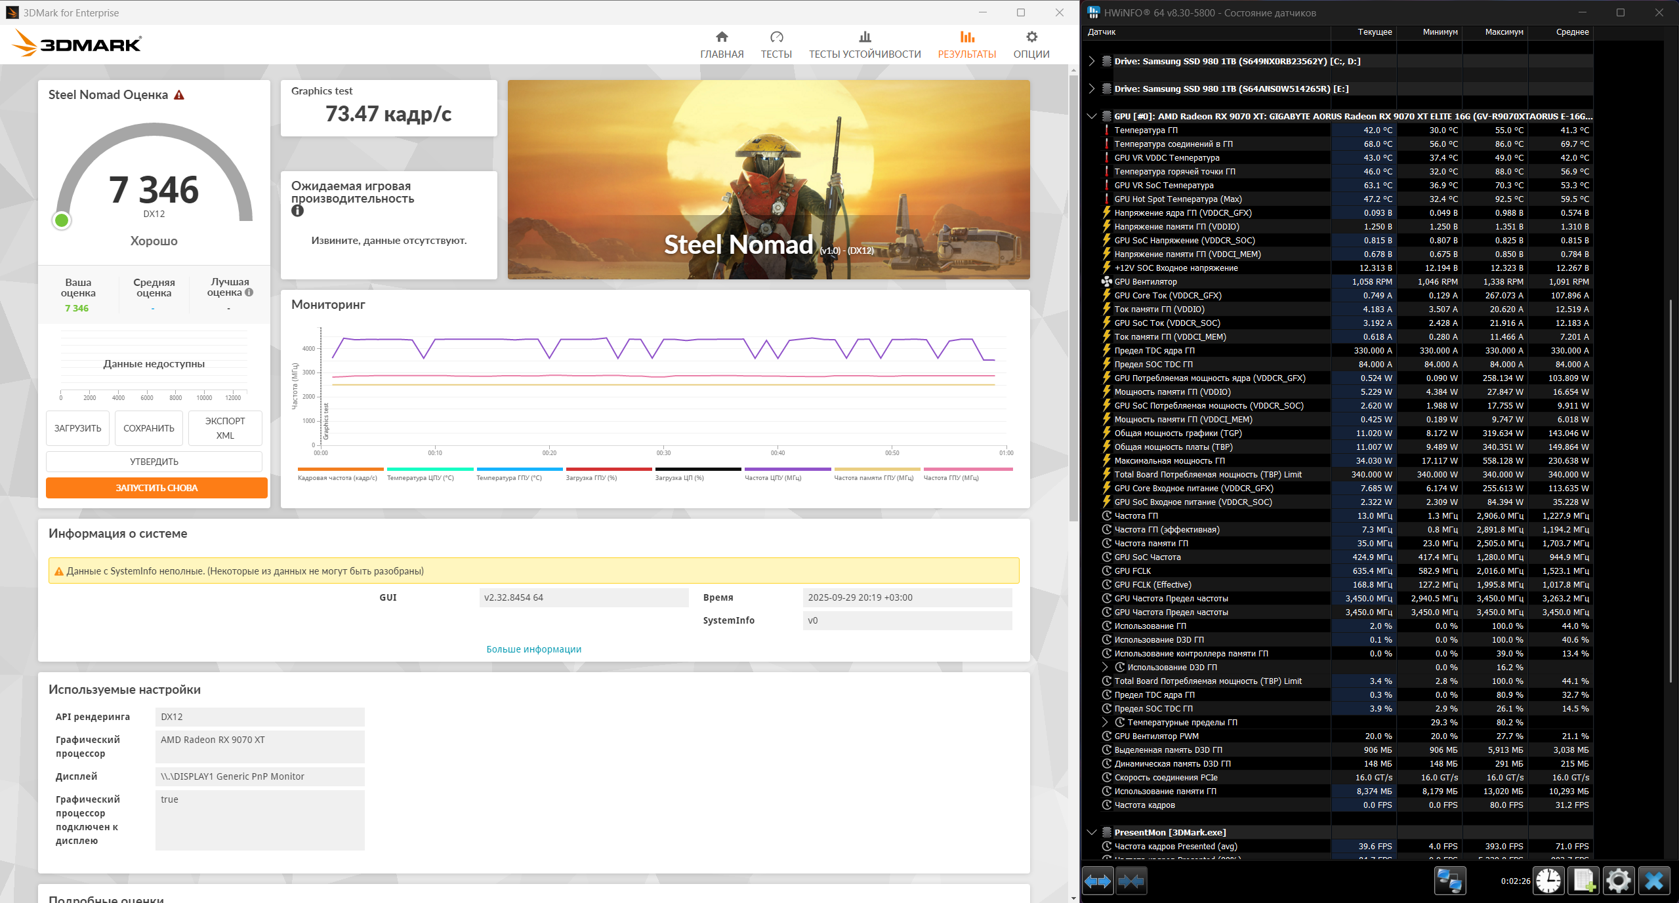Expand the Samsung SSD [C:, D:] drive group

[x=1091, y=62]
